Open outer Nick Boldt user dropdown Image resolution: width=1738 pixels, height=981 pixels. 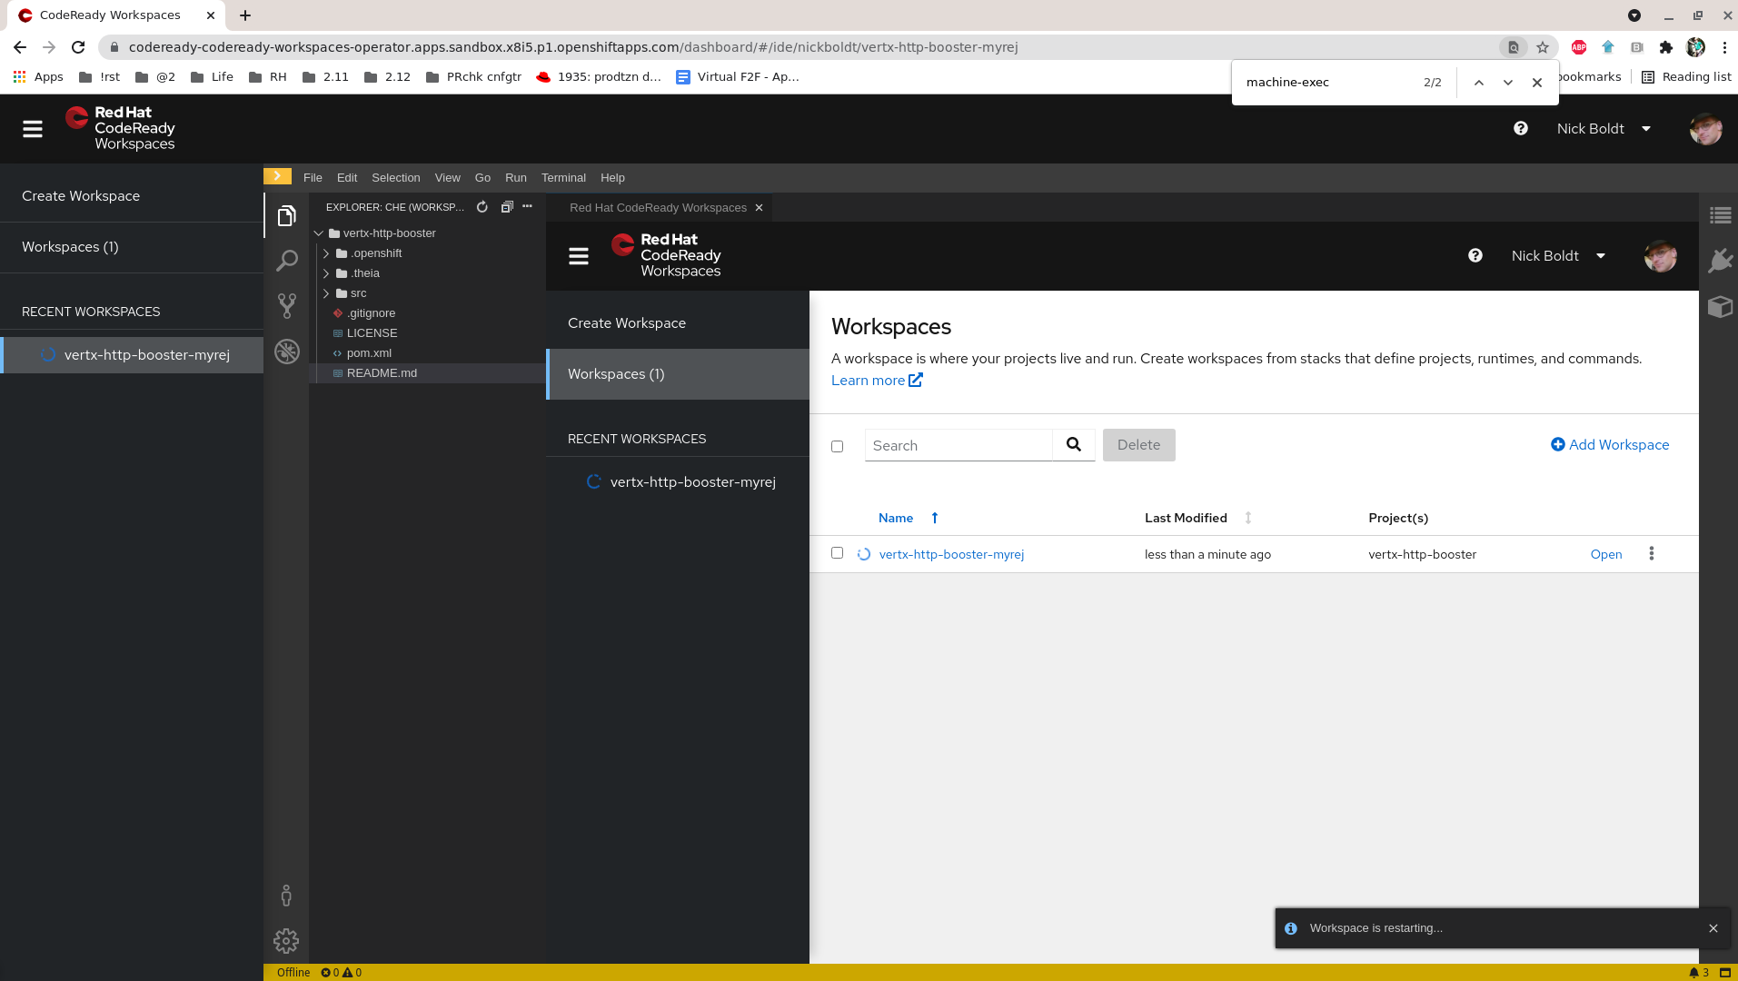point(1604,129)
